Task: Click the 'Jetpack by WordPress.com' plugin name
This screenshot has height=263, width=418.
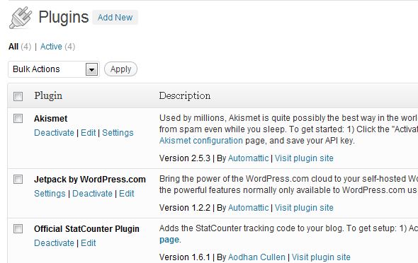Action: point(90,180)
